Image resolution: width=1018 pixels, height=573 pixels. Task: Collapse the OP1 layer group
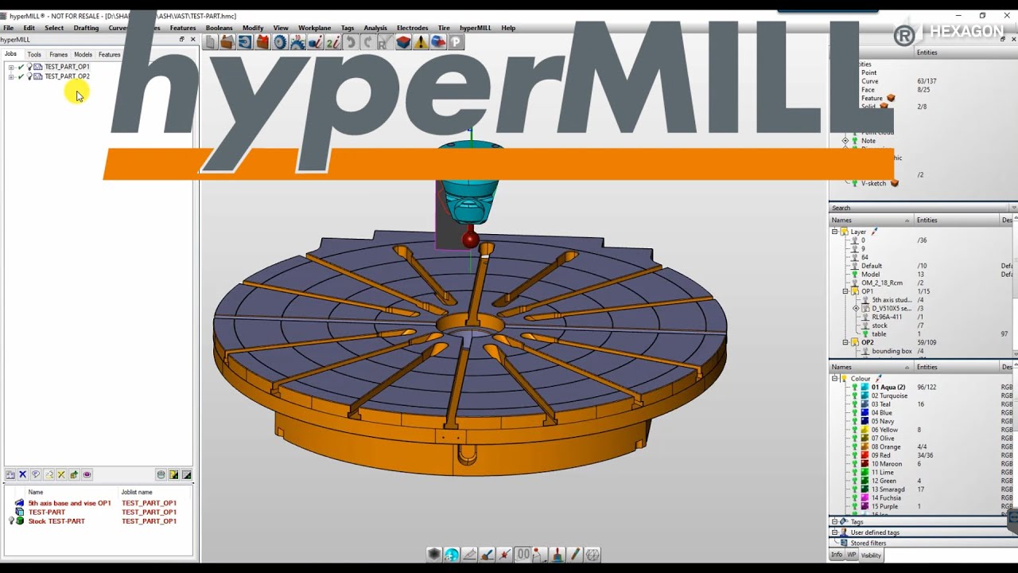[x=845, y=291]
